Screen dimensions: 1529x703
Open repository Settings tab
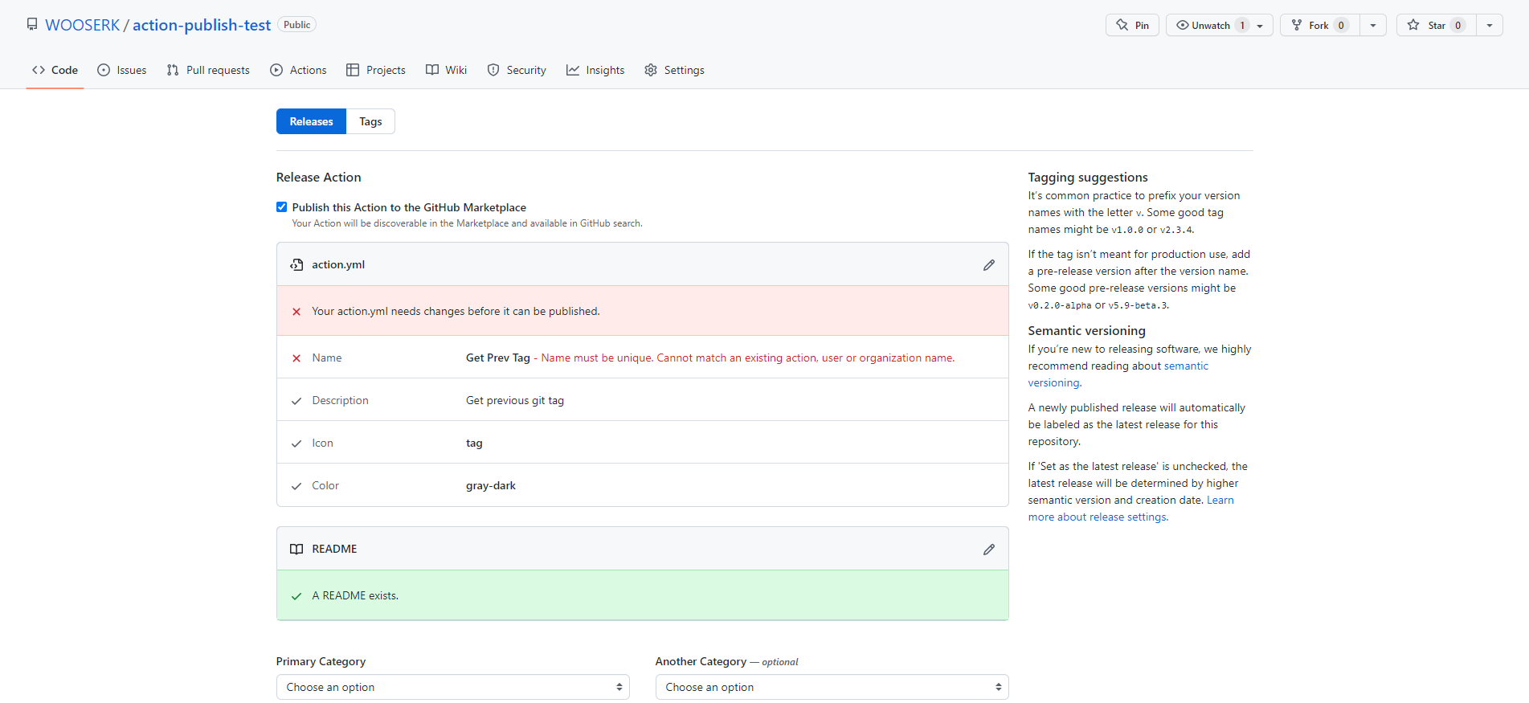674,70
